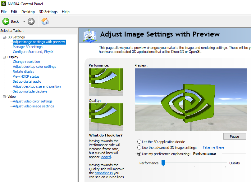Click the middle tick of the preference slider

click(194, 167)
